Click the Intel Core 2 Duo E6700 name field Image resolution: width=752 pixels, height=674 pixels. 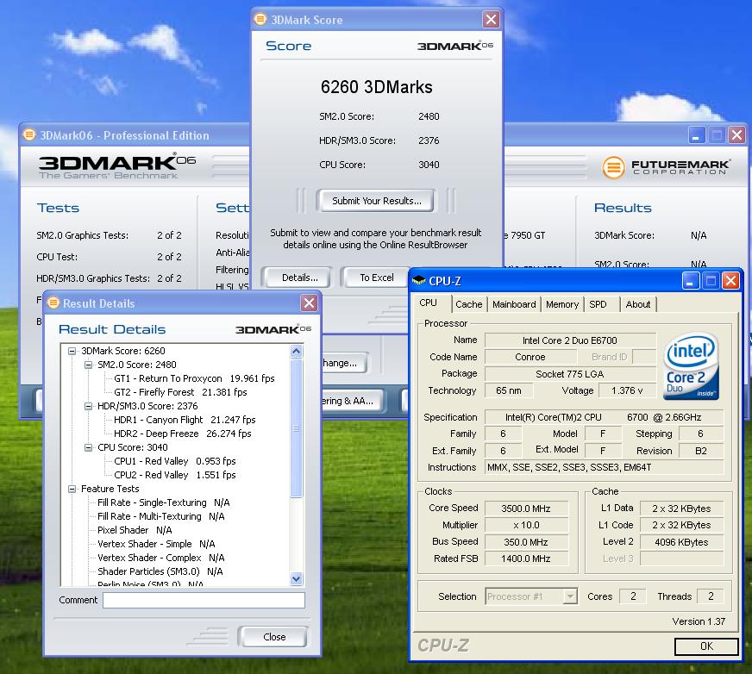pyautogui.click(x=570, y=340)
